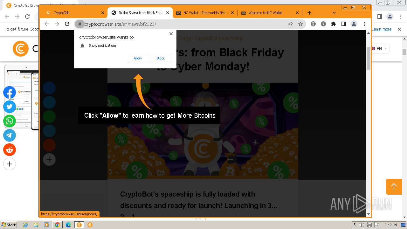Open the CryptoTab extension icon in toolbar
Screen dimensions: 407x229
pyautogui.click(x=313, y=24)
